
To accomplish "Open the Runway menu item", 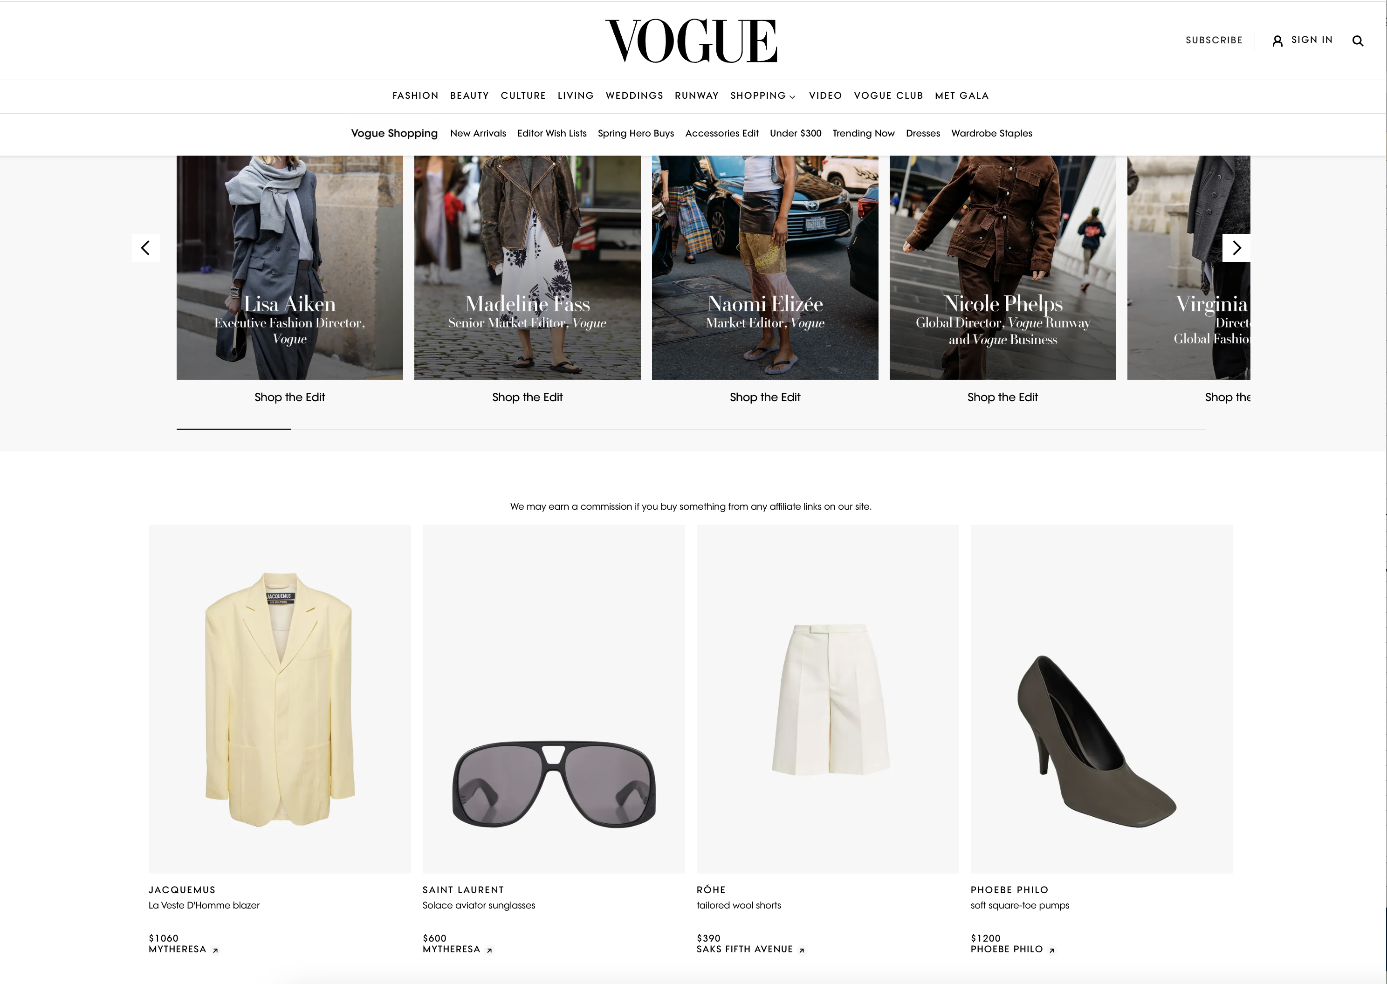I will [696, 96].
